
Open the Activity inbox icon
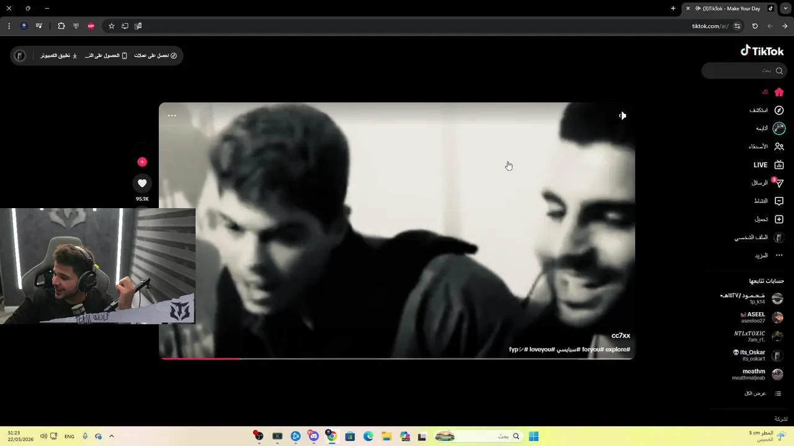pos(779,201)
